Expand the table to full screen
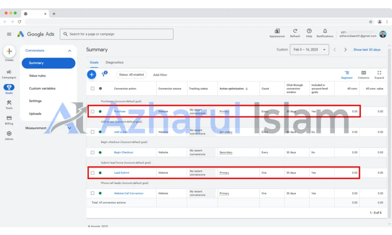Screen dimensions: 392x235 (x=379, y=74)
